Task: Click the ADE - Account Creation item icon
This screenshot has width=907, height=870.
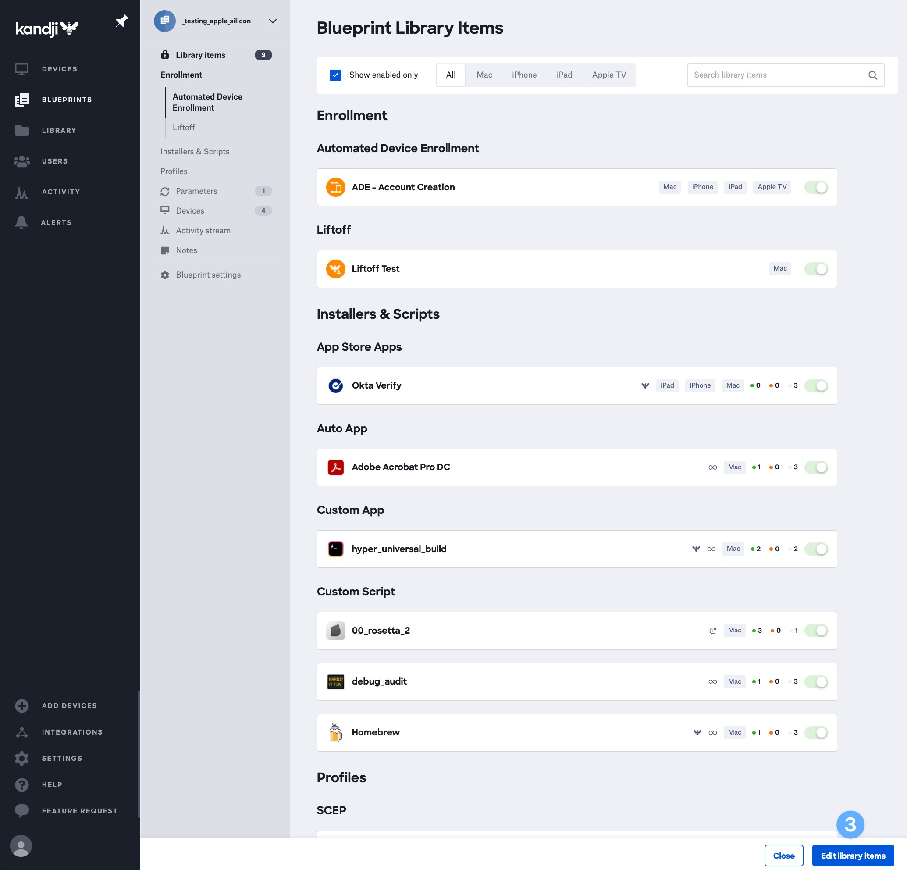Action: tap(336, 187)
